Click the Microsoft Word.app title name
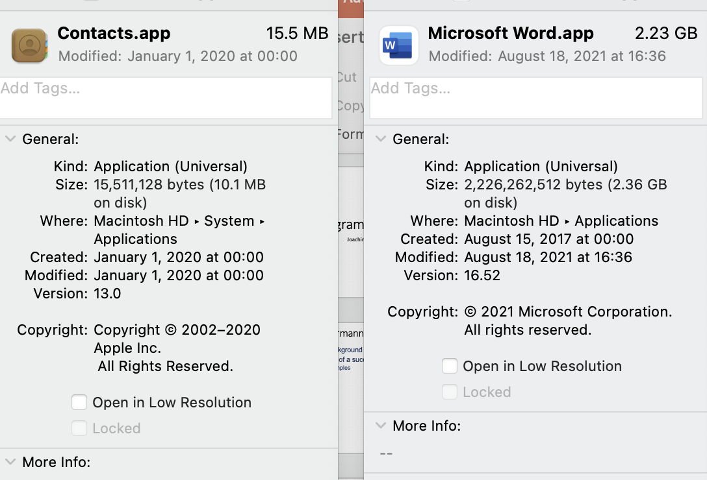Viewport: 707px width, 480px height. pyautogui.click(x=511, y=34)
